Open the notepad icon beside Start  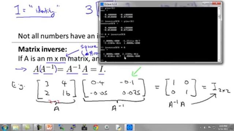click(15, 128)
